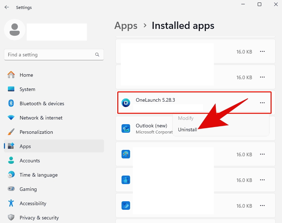Click the Network wifi icon

(x=11, y=118)
